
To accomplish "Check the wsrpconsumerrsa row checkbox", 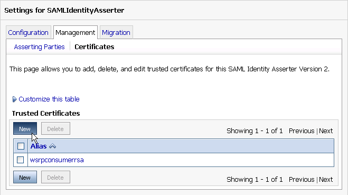I will point(20,160).
